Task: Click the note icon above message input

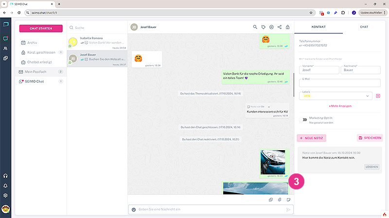Action: [288, 200]
